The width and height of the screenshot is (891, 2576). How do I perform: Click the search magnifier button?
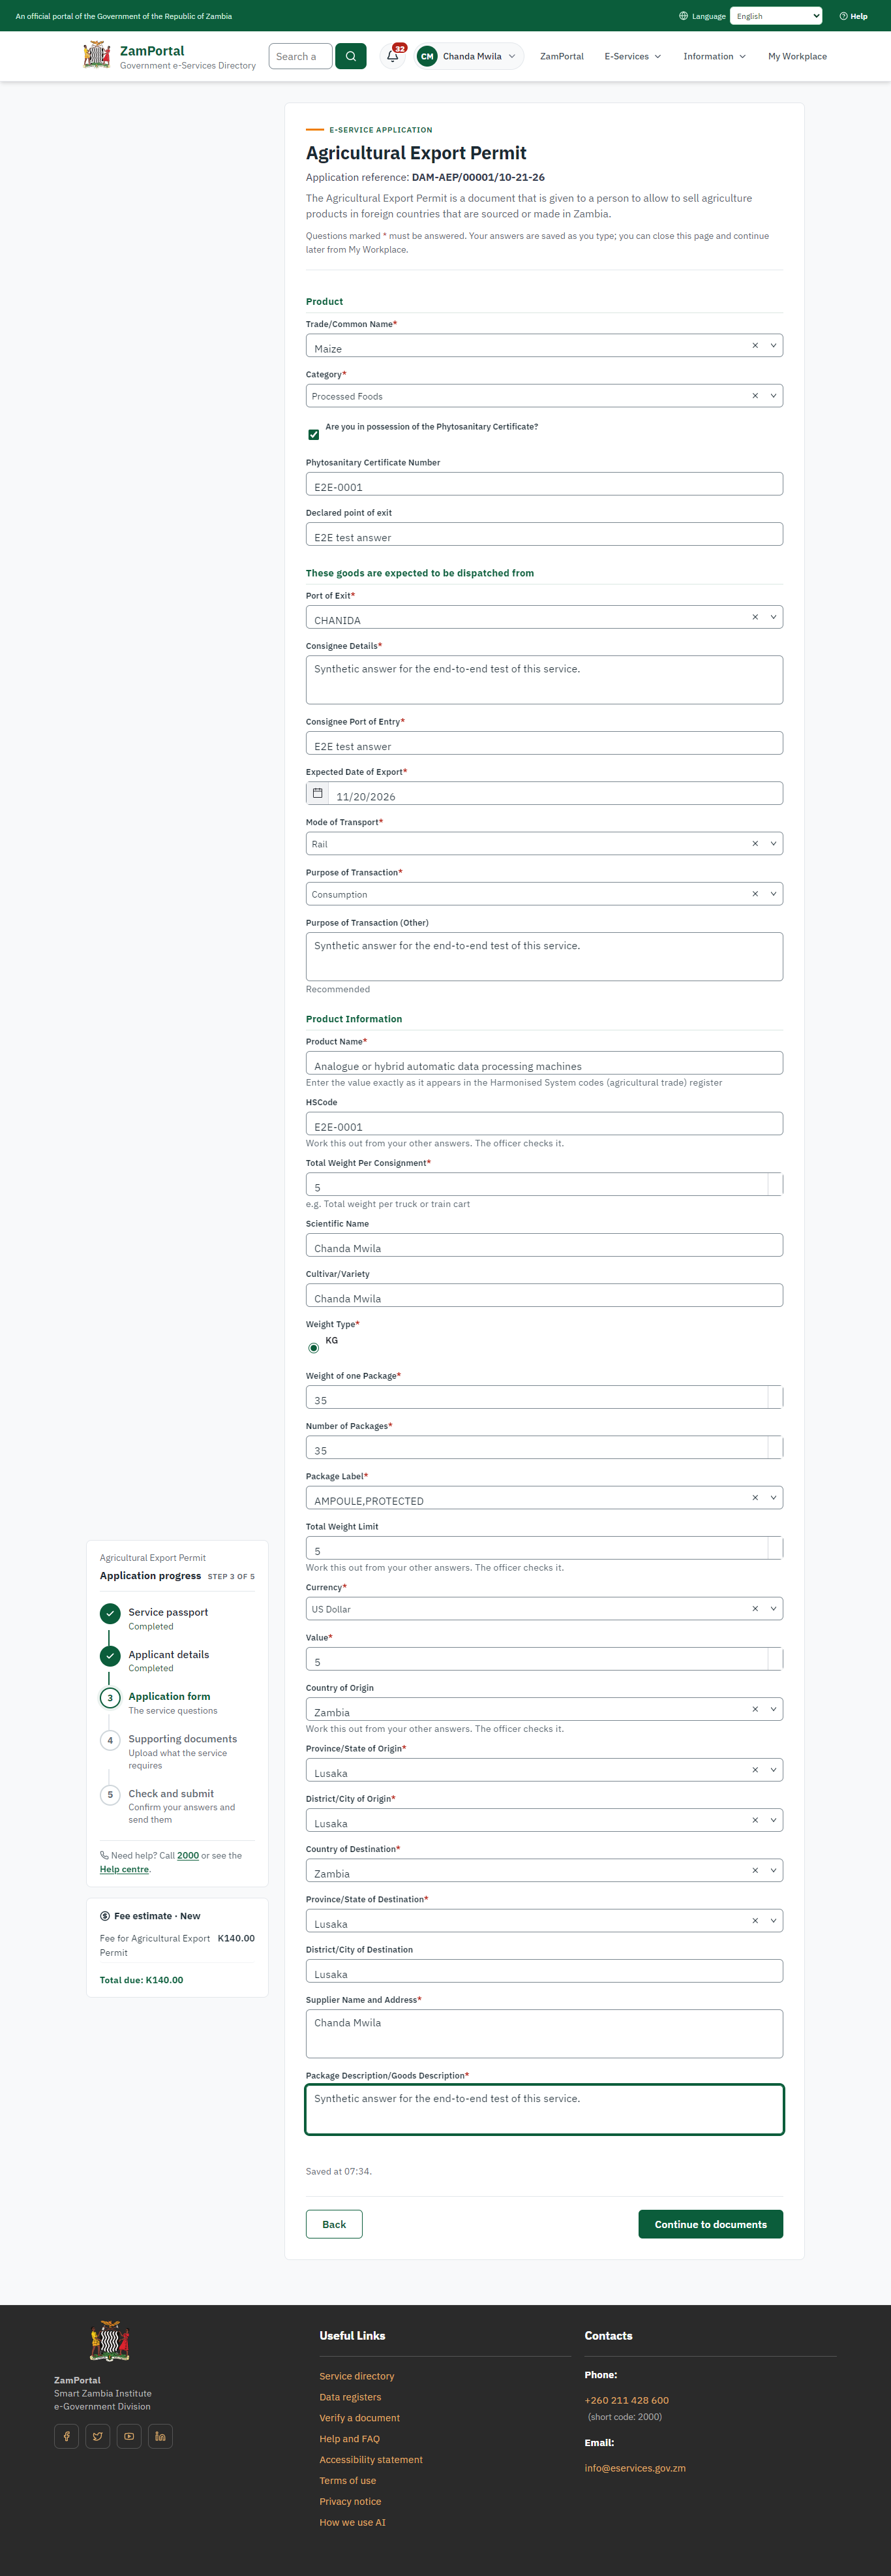coord(351,56)
